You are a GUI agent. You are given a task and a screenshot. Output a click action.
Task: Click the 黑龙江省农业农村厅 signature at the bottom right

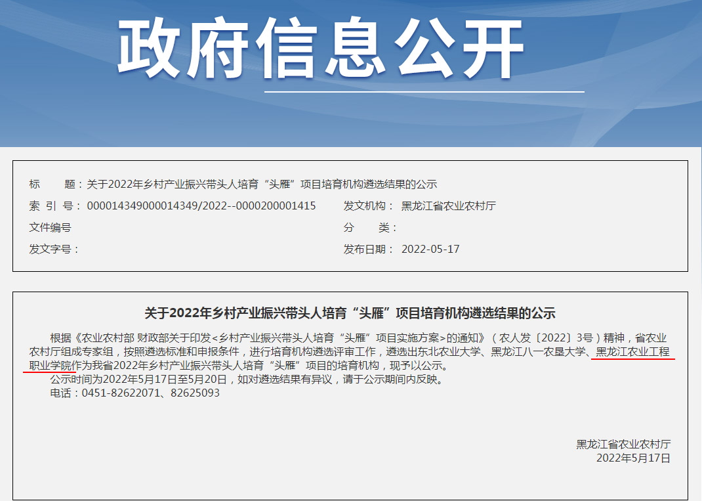(623, 444)
